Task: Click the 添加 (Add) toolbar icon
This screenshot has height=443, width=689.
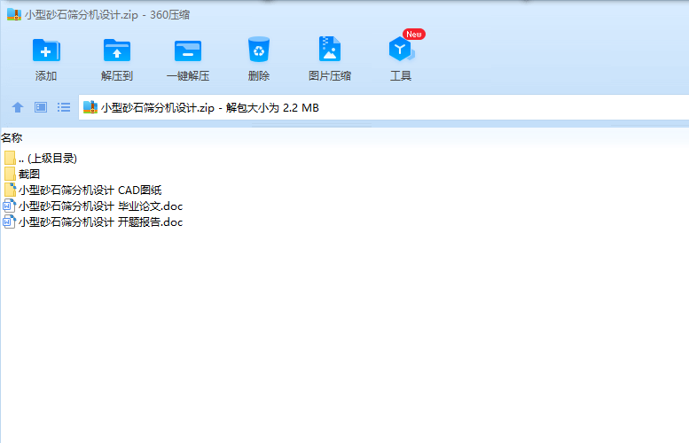Action: pos(46,51)
